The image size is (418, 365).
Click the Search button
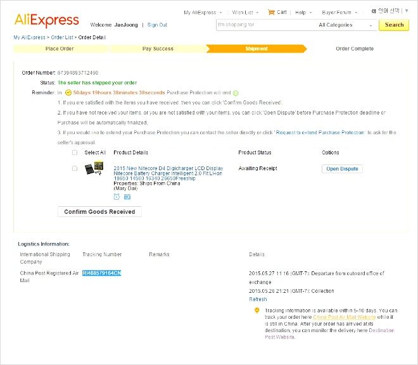[394, 25]
